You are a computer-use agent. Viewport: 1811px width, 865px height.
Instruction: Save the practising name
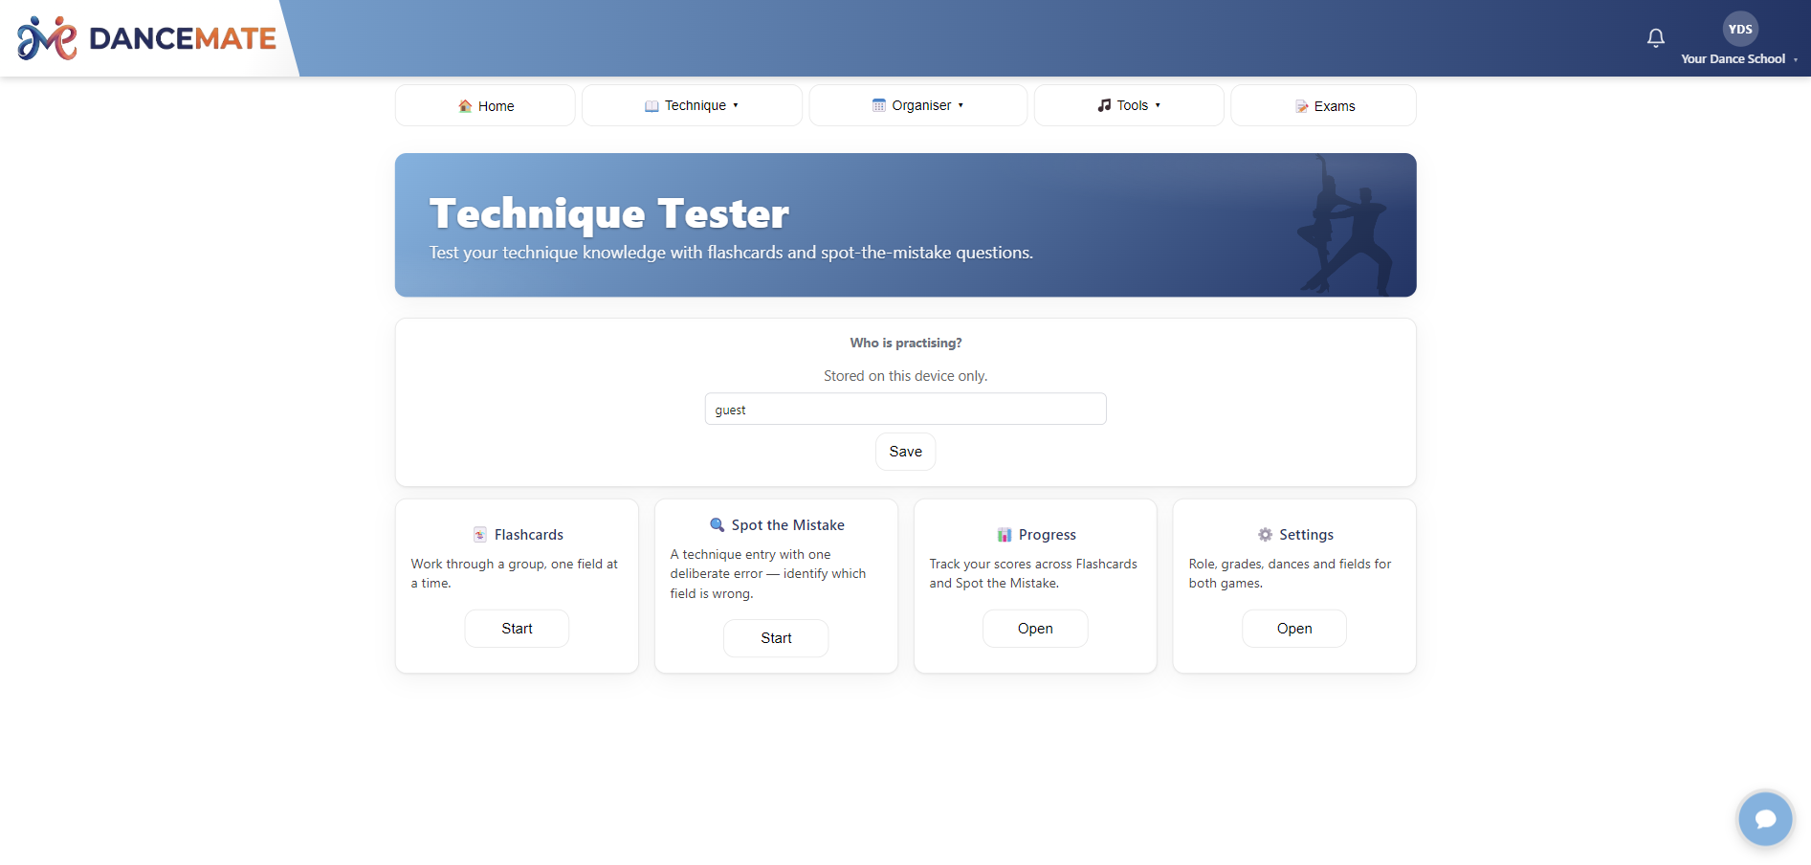(x=906, y=452)
